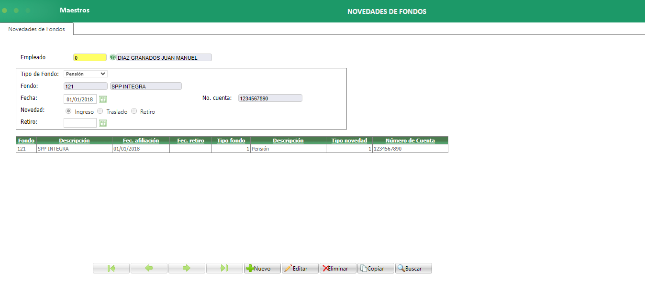The width and height of the screenshot is (645, 283).
Task: Sort grid by the Fec. afiliación column header
Action: pos(141,140)
